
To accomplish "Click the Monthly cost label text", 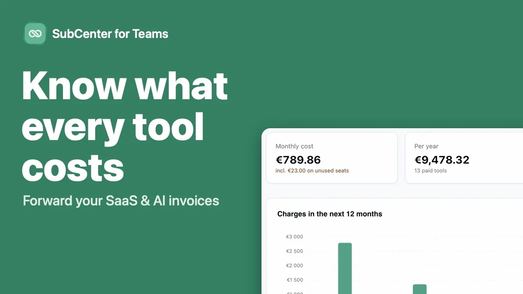I will (x=294, y=146).
